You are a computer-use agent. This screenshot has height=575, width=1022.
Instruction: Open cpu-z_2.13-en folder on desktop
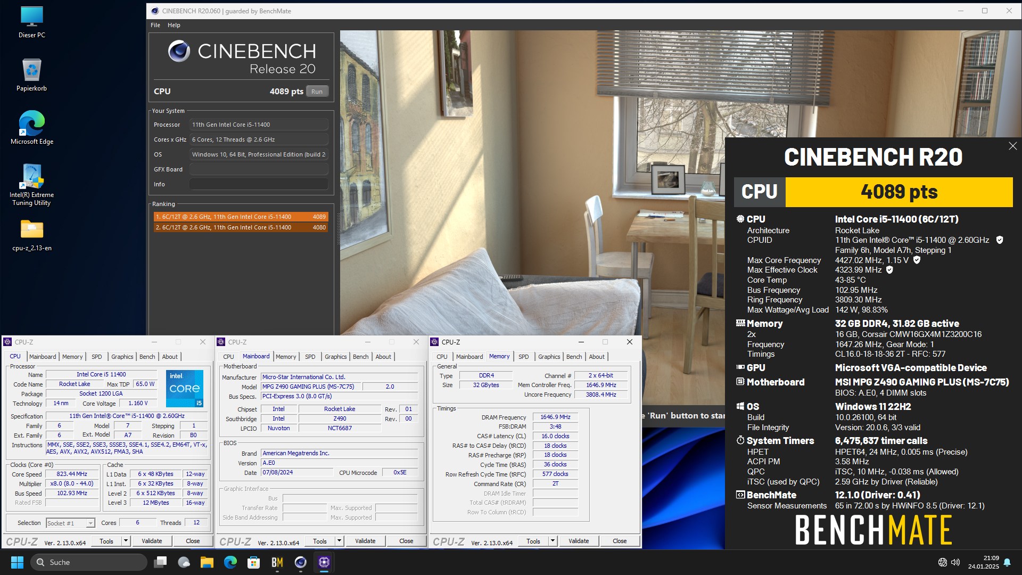point(31,235)
